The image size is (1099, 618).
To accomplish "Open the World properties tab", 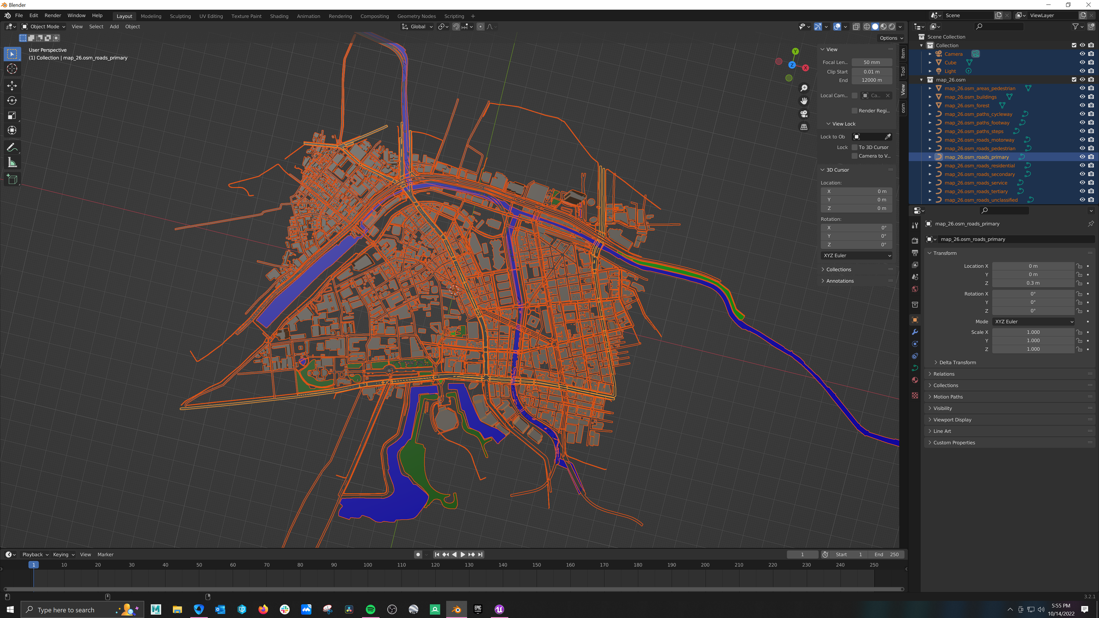I will coord(915,289).
